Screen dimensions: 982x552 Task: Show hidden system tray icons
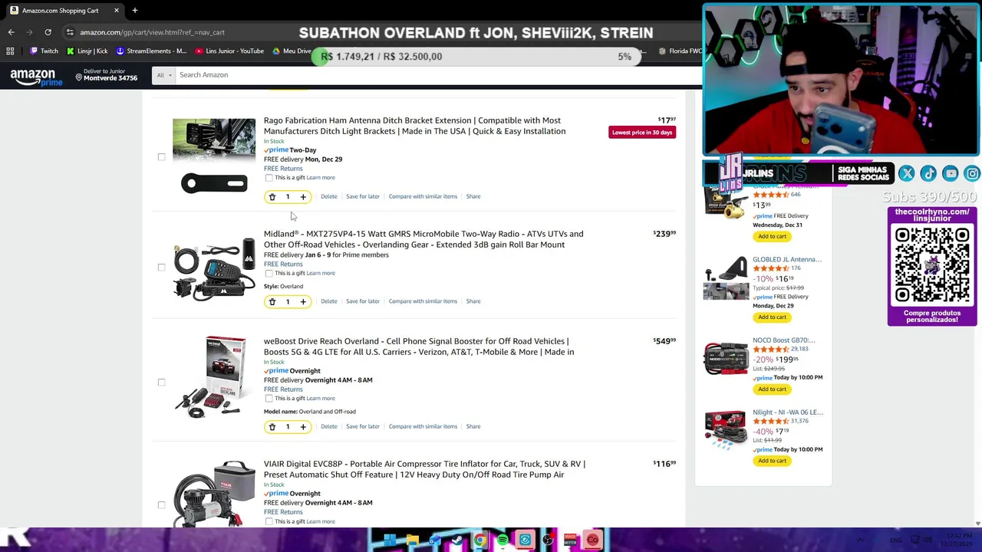pos(861,540)
